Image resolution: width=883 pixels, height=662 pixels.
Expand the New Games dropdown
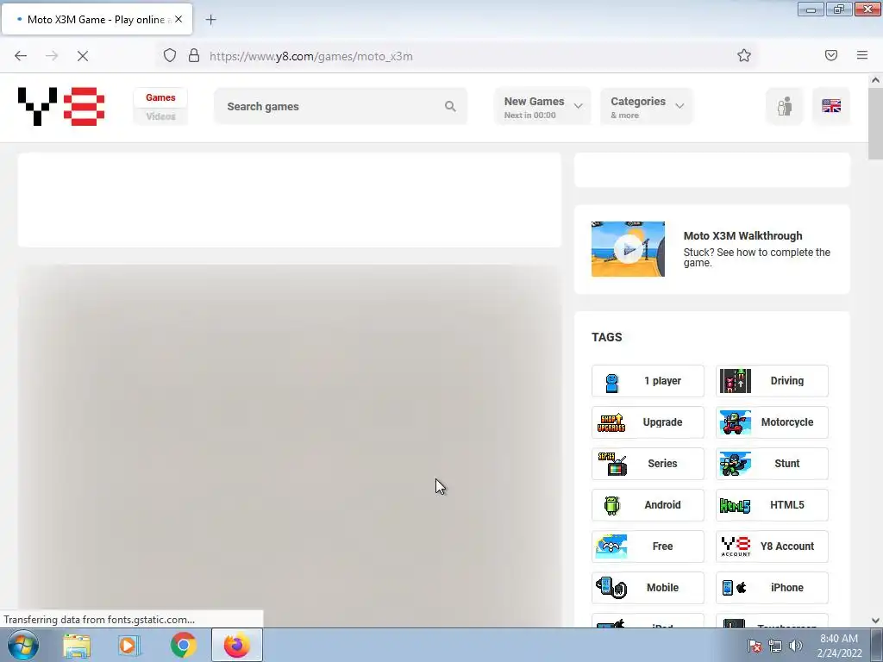tap(542, 106)
